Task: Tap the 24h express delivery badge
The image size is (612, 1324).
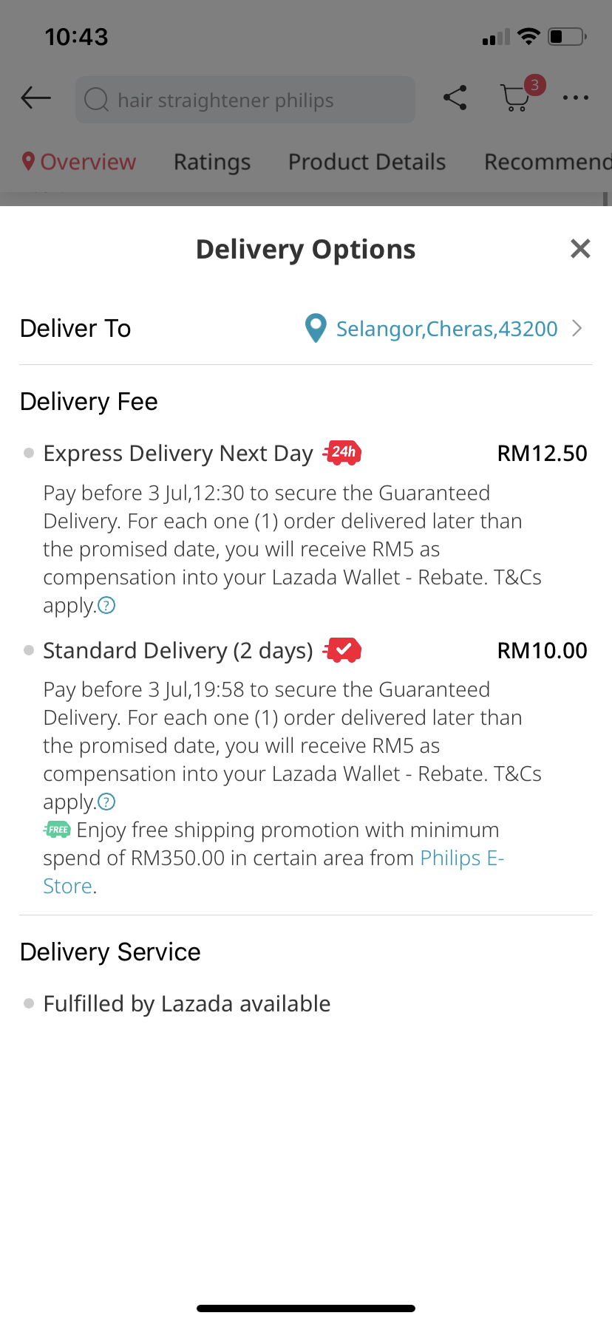Action: click(342, 452)
